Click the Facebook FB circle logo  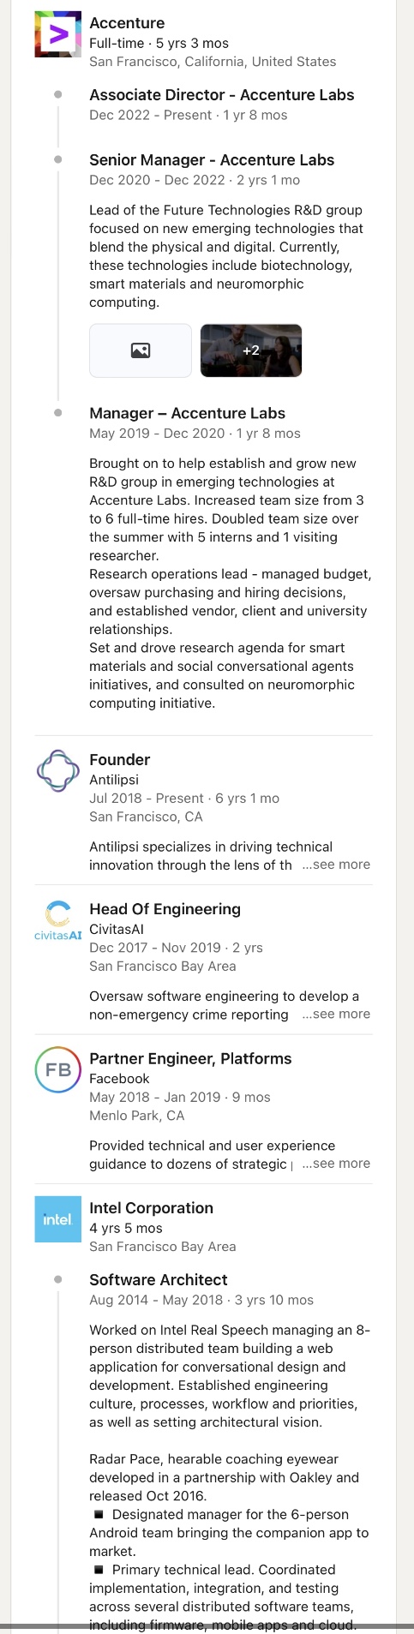click(57, 1070)
